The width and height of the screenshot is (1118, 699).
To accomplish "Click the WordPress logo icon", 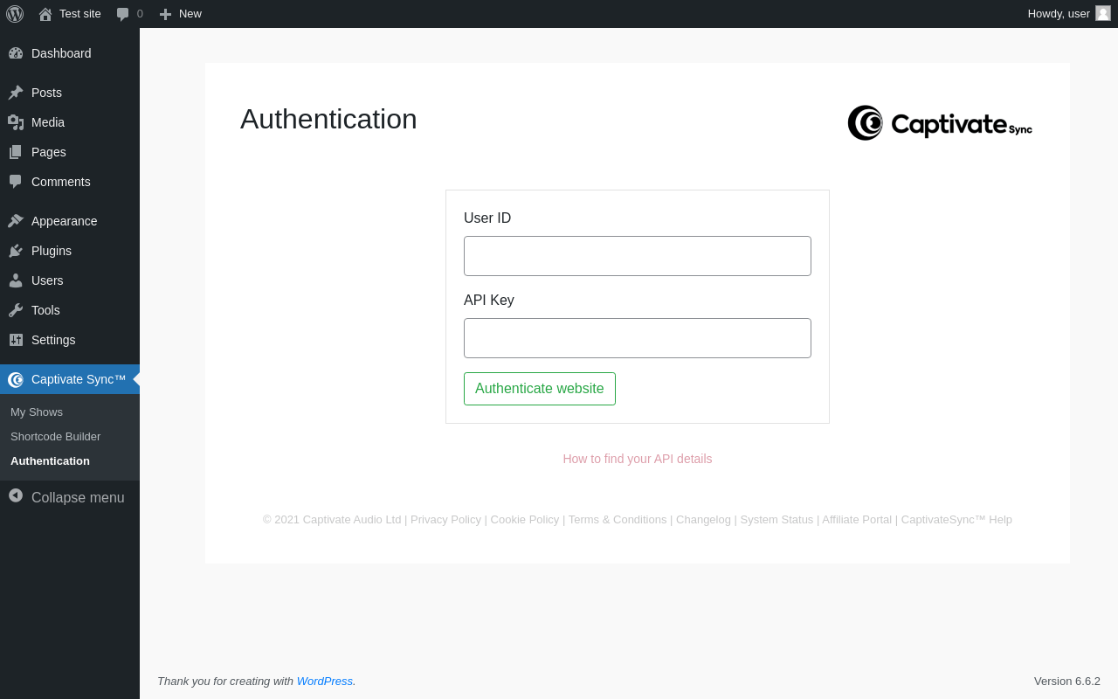I will click(15, 14).
